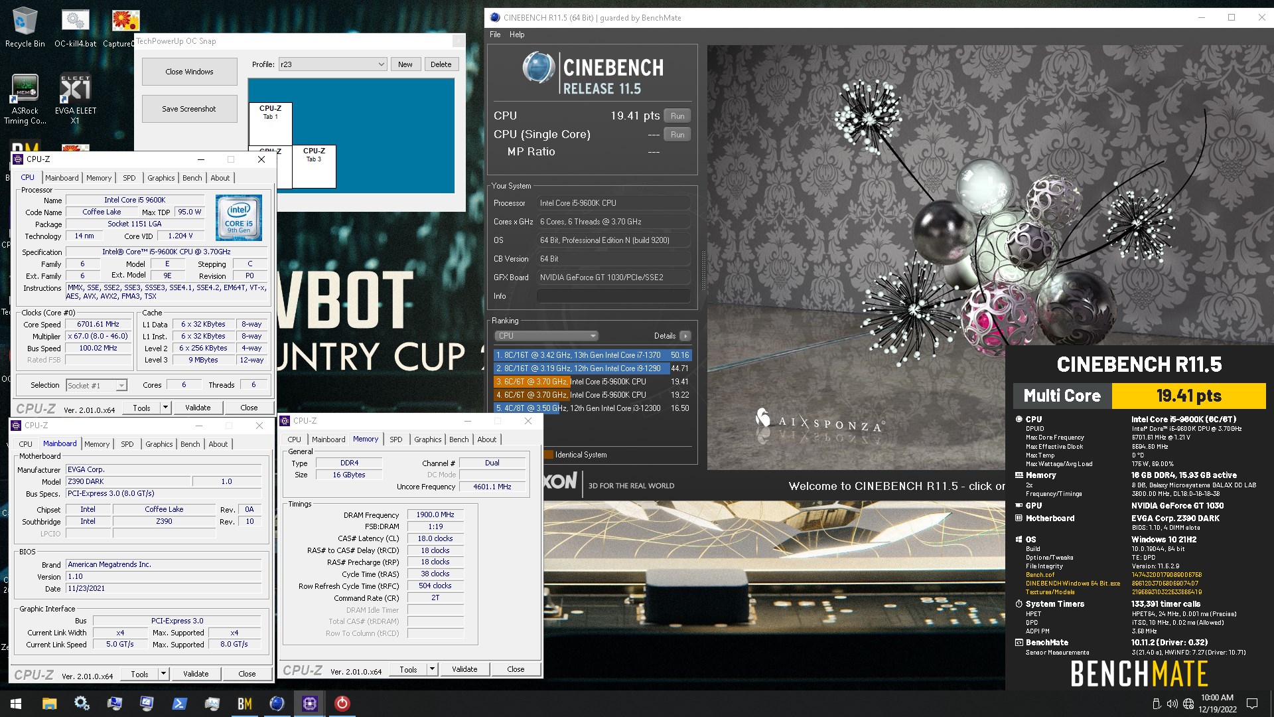The image size is (1274, 717).
Task: Open the File menu in Cinebench
Action: (x=495, y=35)
